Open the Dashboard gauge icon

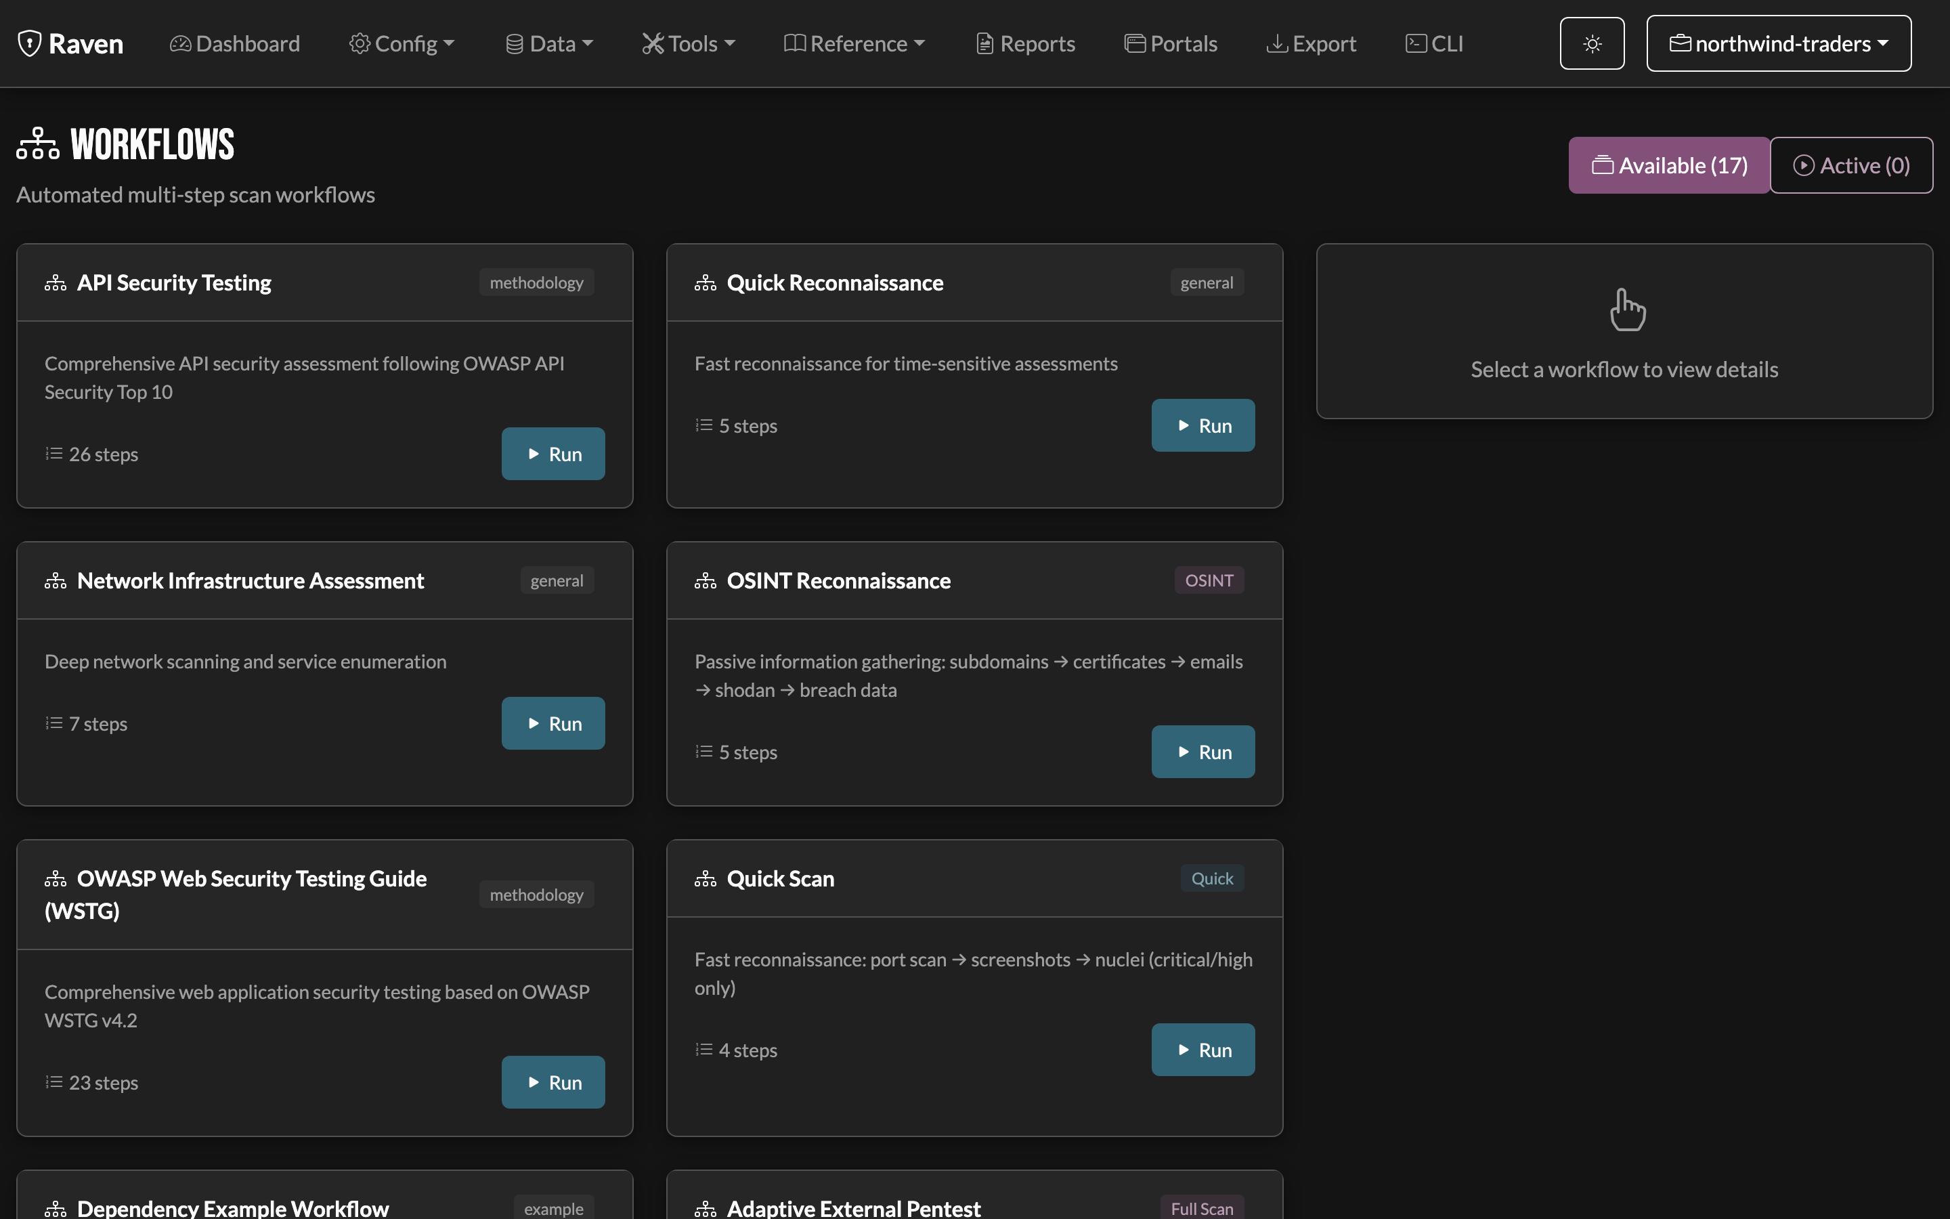[181, 43]
